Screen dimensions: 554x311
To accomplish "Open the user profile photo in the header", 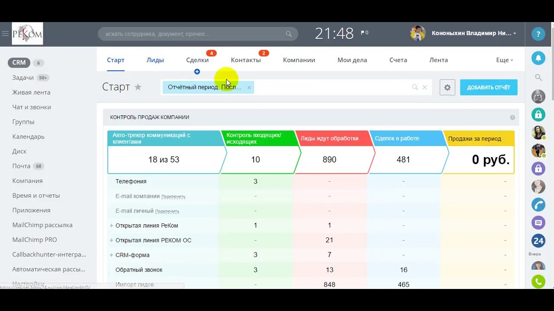I will 418,33.
